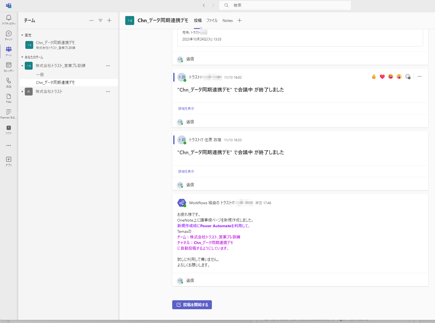Viewport: 435px width, 323px height.
Task: Expand the 株式会社トラスト team
Action: tap(22, 92)
